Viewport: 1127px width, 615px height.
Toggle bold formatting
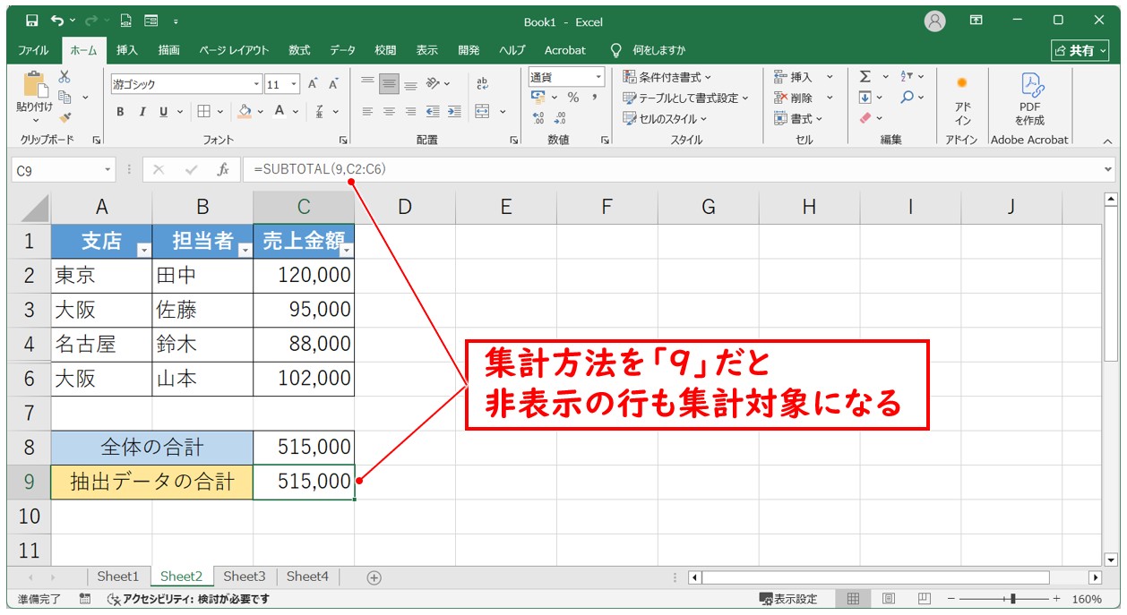point(120,112)
